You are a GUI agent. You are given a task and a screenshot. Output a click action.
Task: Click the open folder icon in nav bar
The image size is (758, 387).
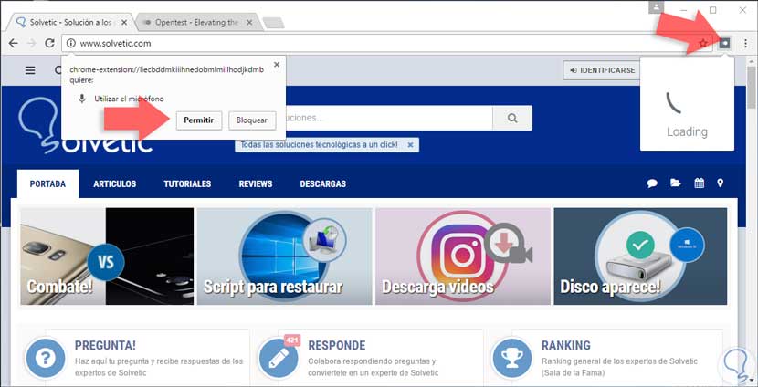click(x=675, y=183)
